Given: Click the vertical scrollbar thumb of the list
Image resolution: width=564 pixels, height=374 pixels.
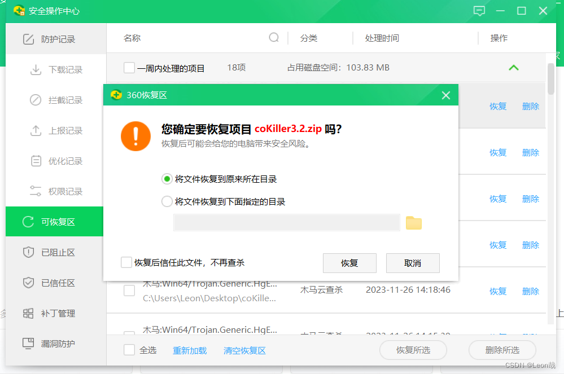Looking at the screenshot, I should click(x=550, y=79).
